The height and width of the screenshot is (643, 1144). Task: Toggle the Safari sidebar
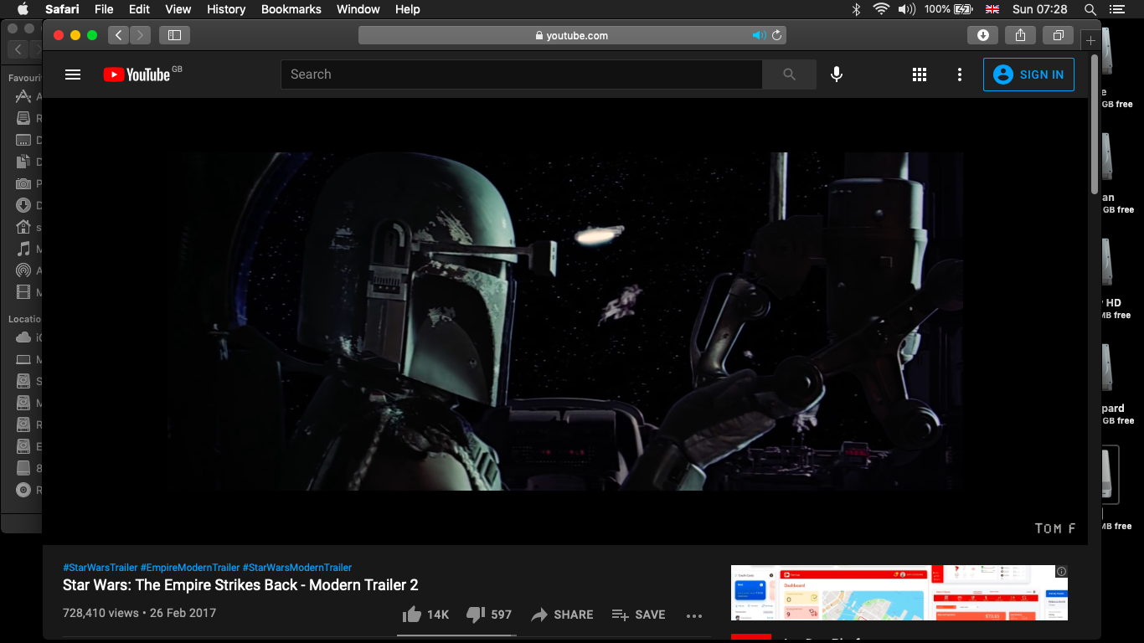[x=174, y=35]
